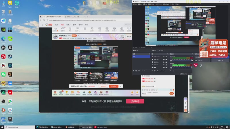230x129 pixels.
Task: Click the diamond icon in streamer toolbar
Action: pos(92,28)
